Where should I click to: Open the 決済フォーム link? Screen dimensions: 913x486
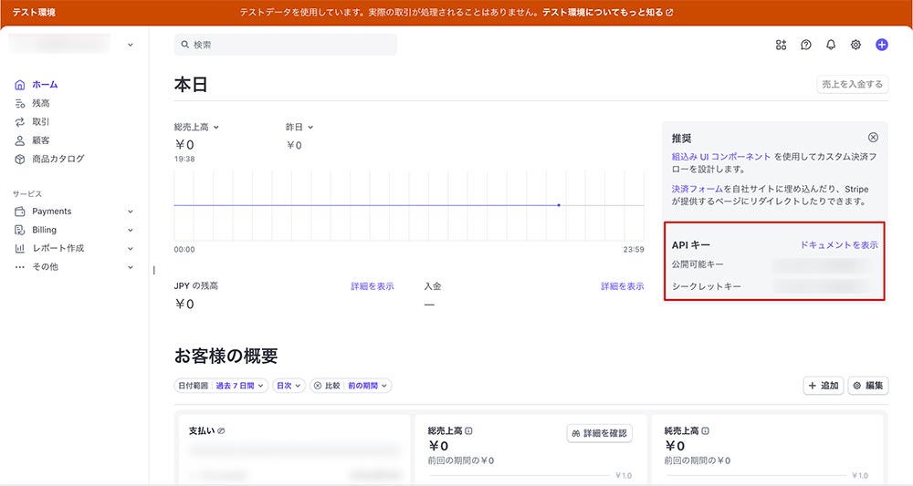697,189
